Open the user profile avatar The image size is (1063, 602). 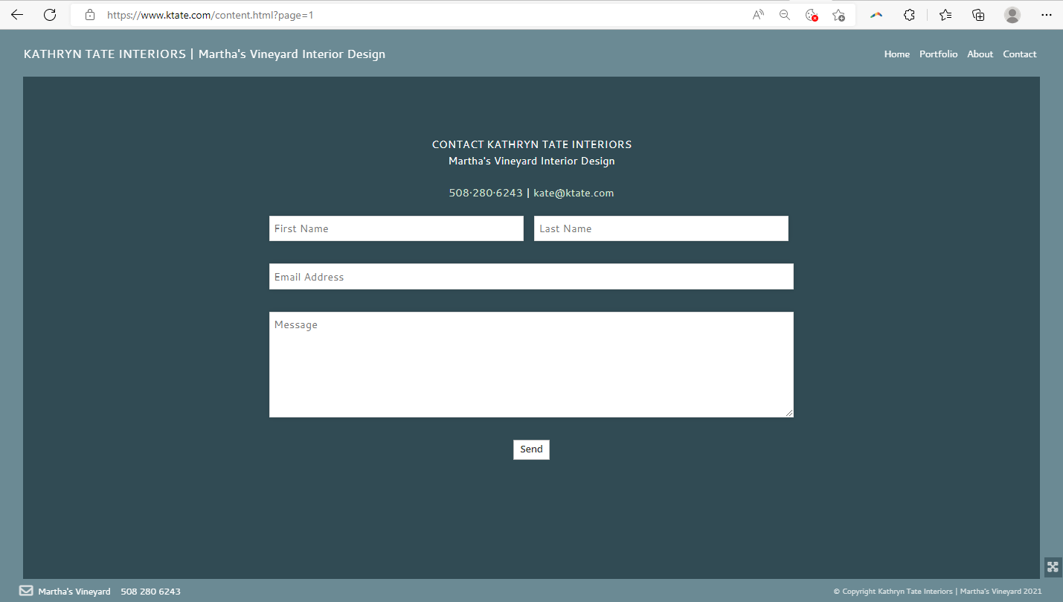click(1012, 15)
